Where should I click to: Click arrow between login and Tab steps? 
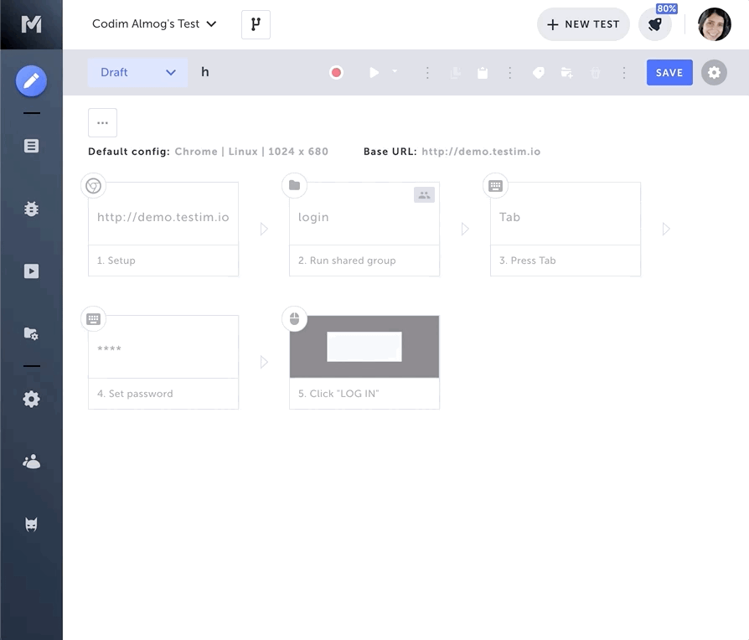click(465, 229)
